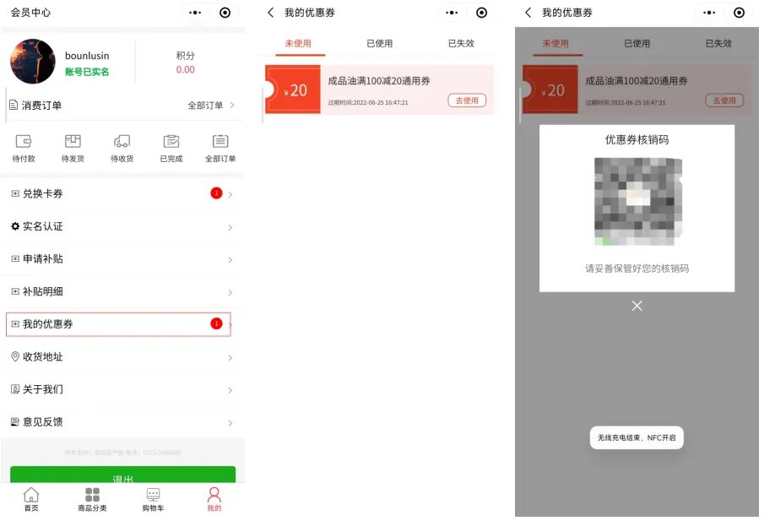
Task: Open more menu dots on middle 我的优惠券 screen
Action: coord(452,13)
